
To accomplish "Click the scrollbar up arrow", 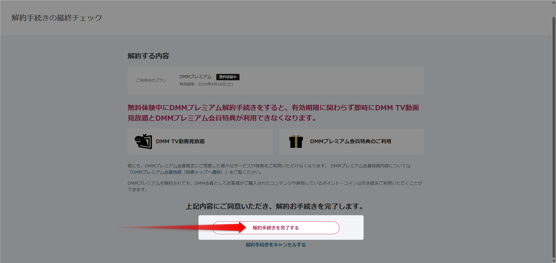I will 553,2.
